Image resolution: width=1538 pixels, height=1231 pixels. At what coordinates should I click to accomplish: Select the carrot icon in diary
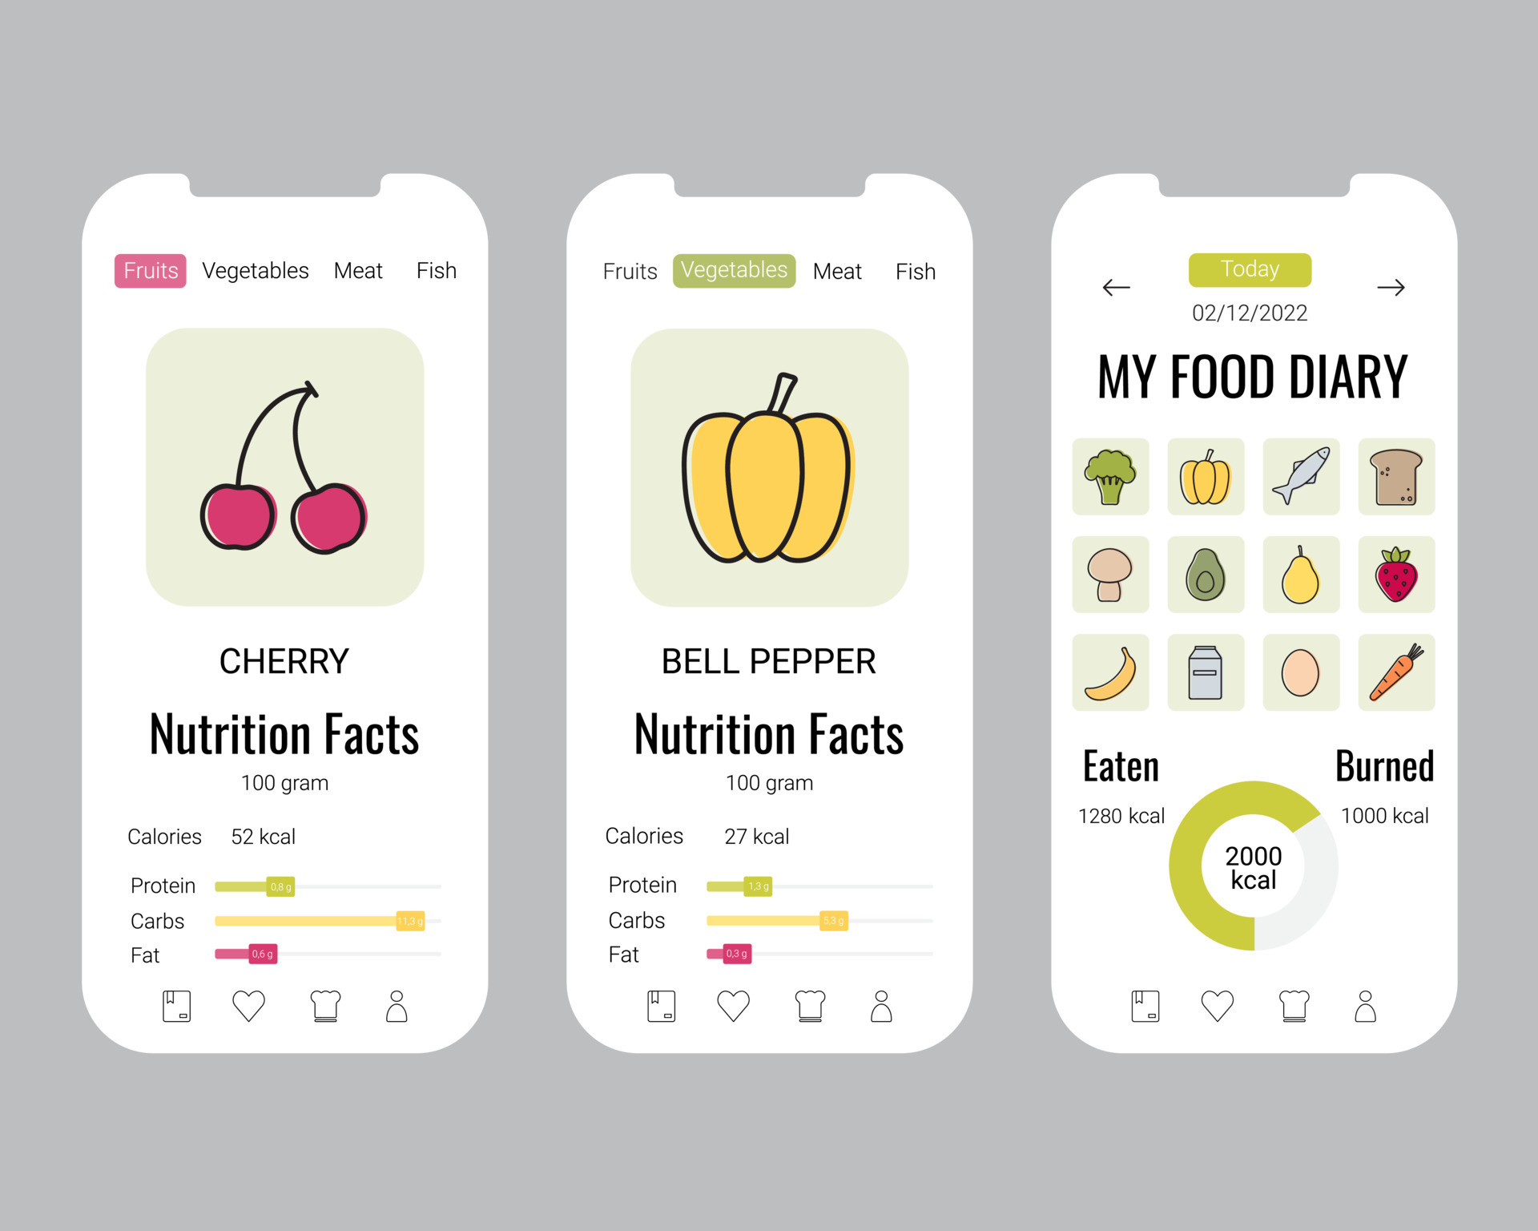coord(1395,673)
